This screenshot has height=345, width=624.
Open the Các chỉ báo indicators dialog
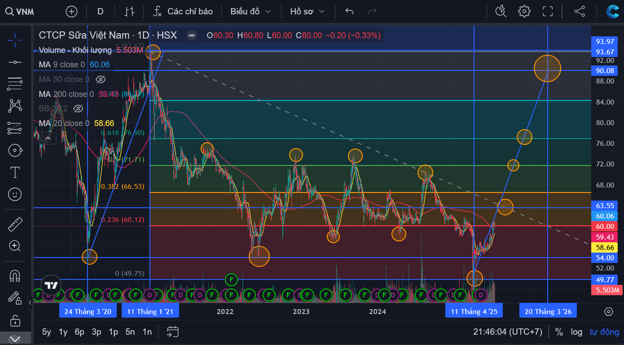point(183,12)
